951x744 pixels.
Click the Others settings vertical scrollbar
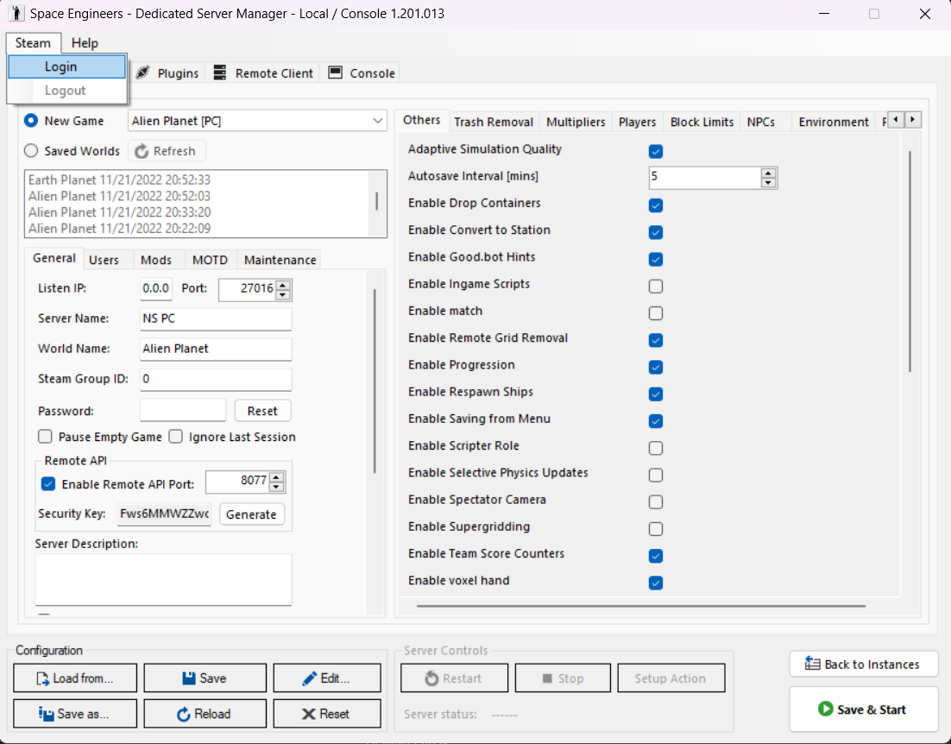(910, 261)
